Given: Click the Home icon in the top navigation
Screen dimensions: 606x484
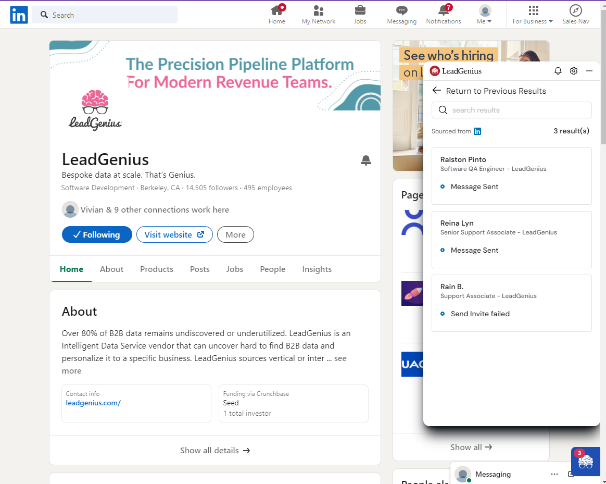Looking at the screenshot, I should [277, 15].
